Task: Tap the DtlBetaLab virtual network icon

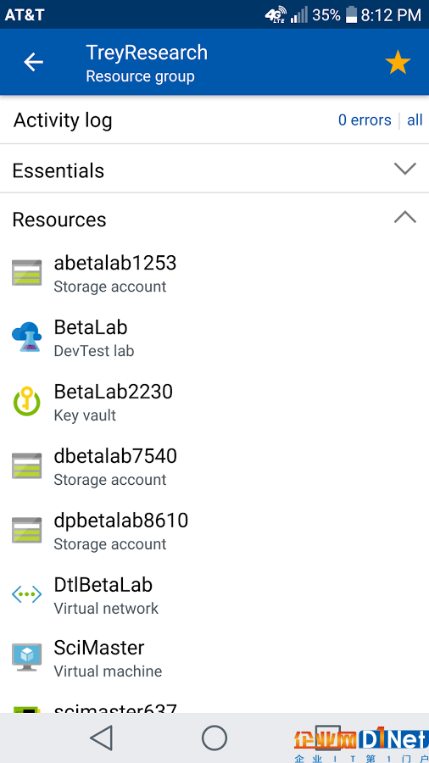Action: [x=27, y=594]
